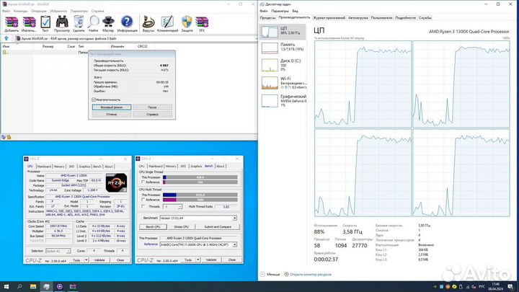Viewport: 519px width, 292px height.
Task: Click the Найти (Find) magnifier icon in WinRAR
Action: coord(93,22)
